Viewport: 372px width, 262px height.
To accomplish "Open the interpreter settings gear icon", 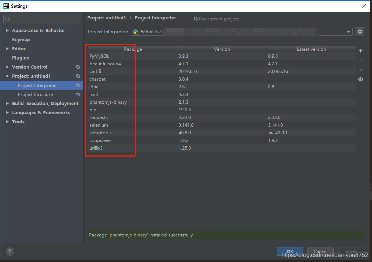I will [x=360, y=31].
